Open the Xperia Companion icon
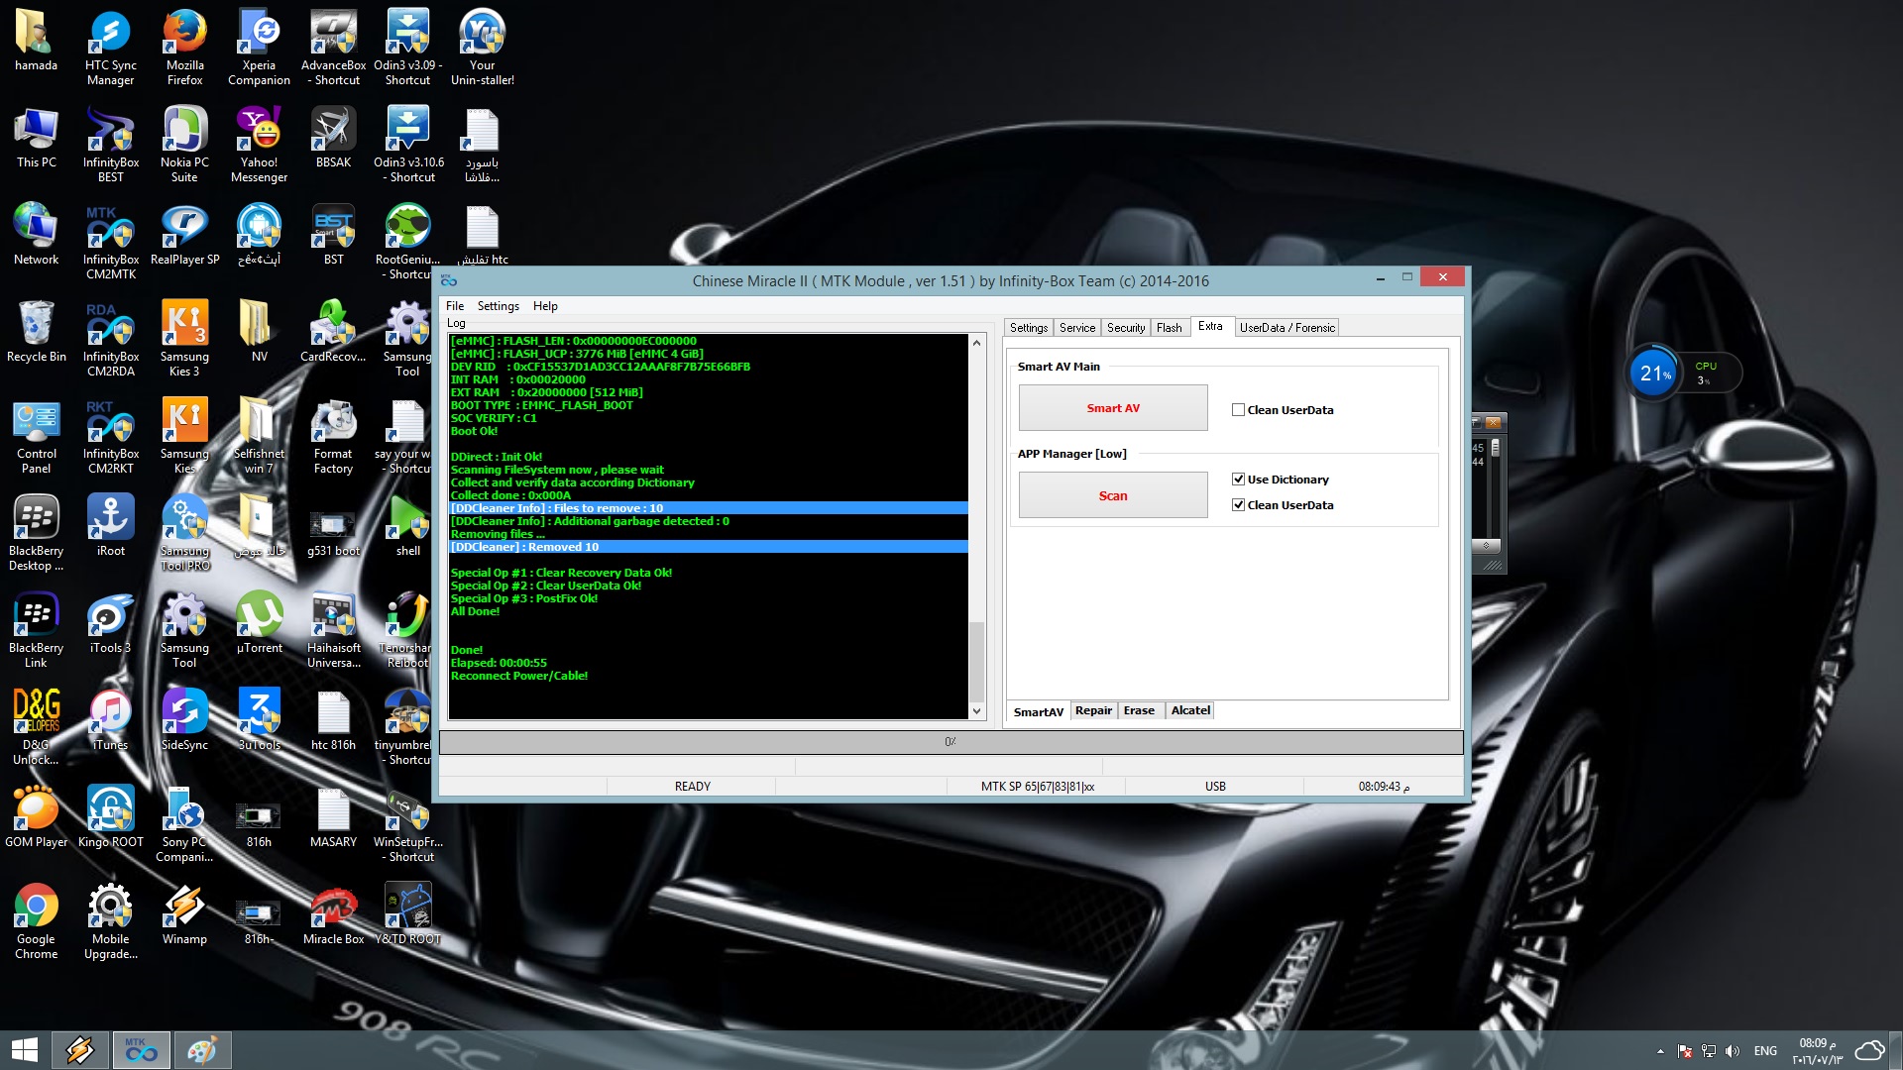The image size is (1903, 1070). [x=259, y=47]
